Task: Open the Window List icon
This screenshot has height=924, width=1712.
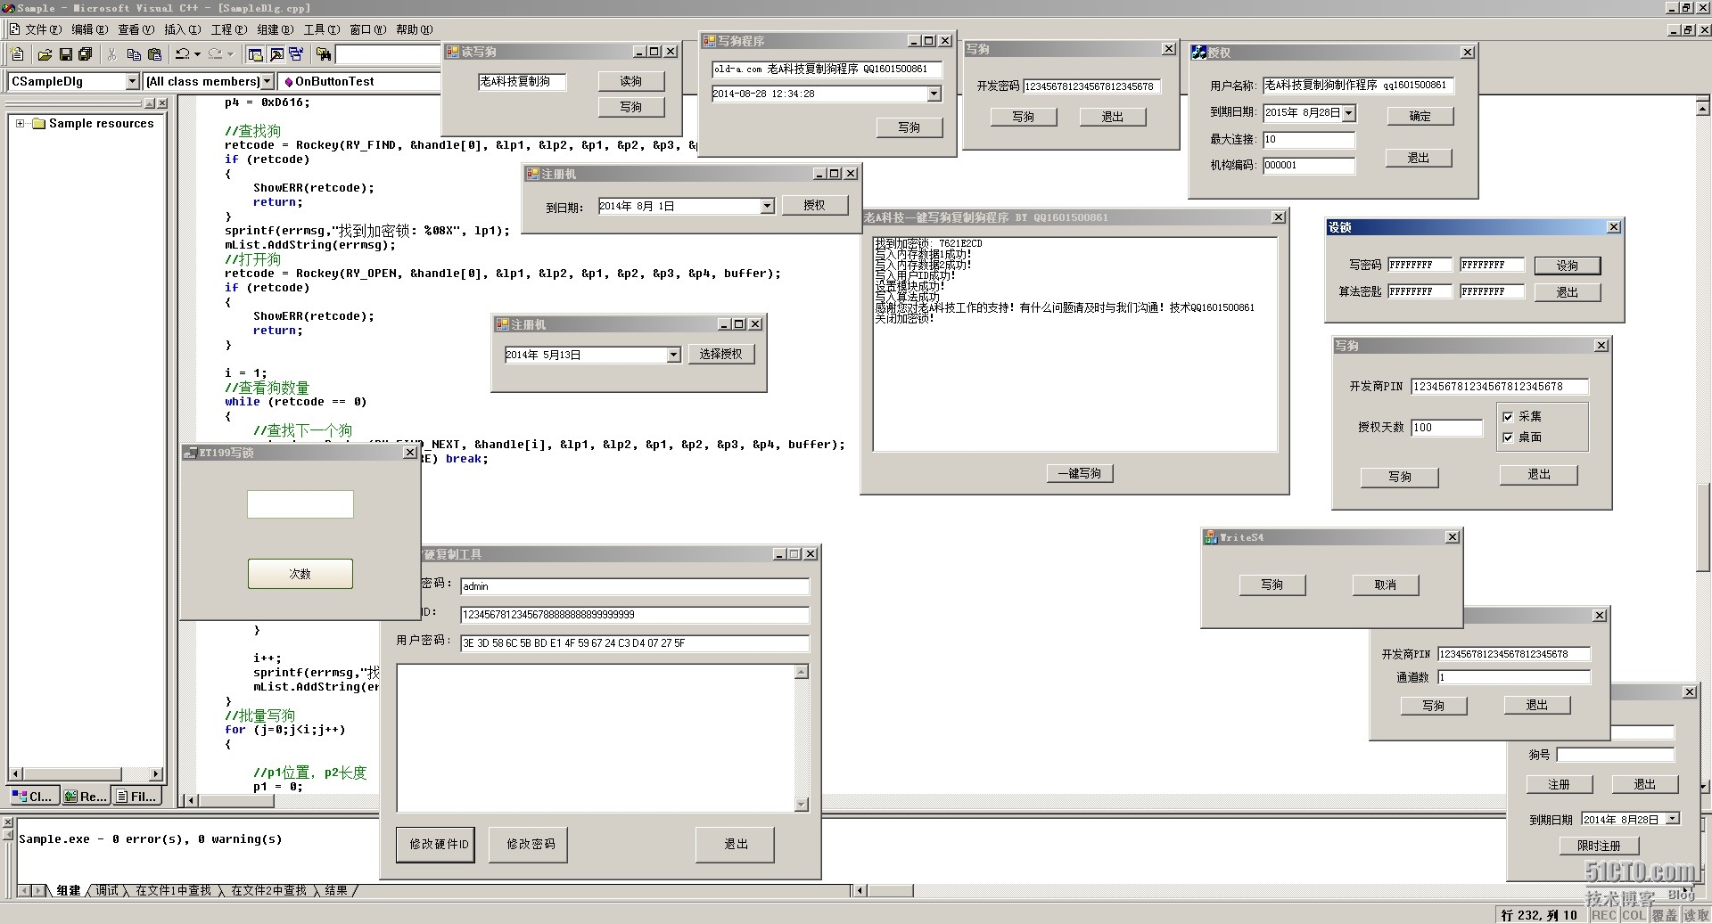Action: click(x=296, y=54)
